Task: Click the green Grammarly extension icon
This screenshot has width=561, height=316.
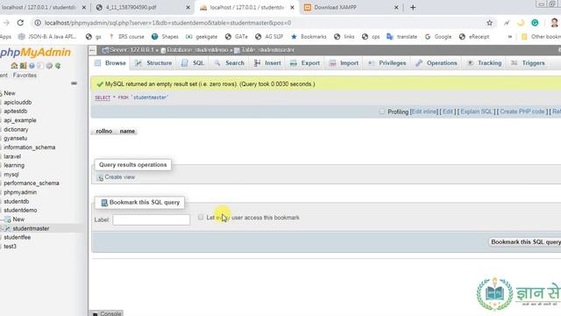Action: point(535,23)
